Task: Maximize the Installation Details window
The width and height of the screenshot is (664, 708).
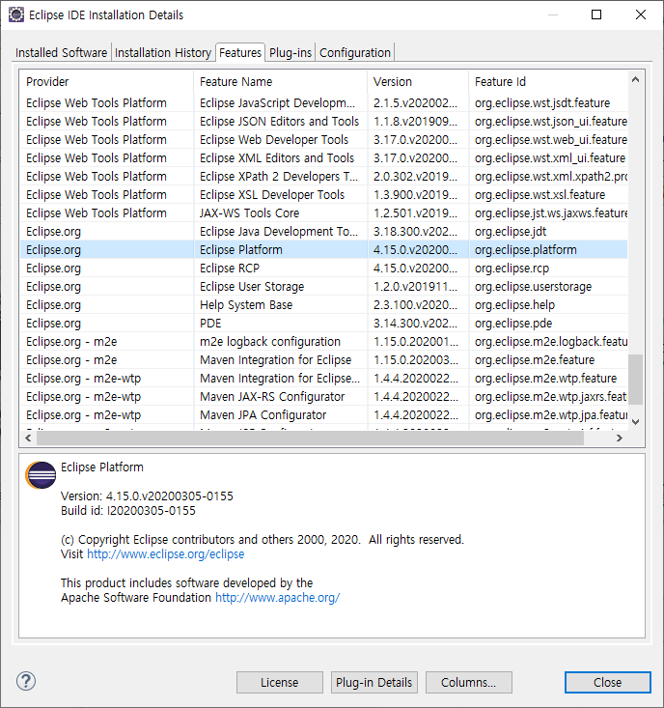Action: point(596,14)
